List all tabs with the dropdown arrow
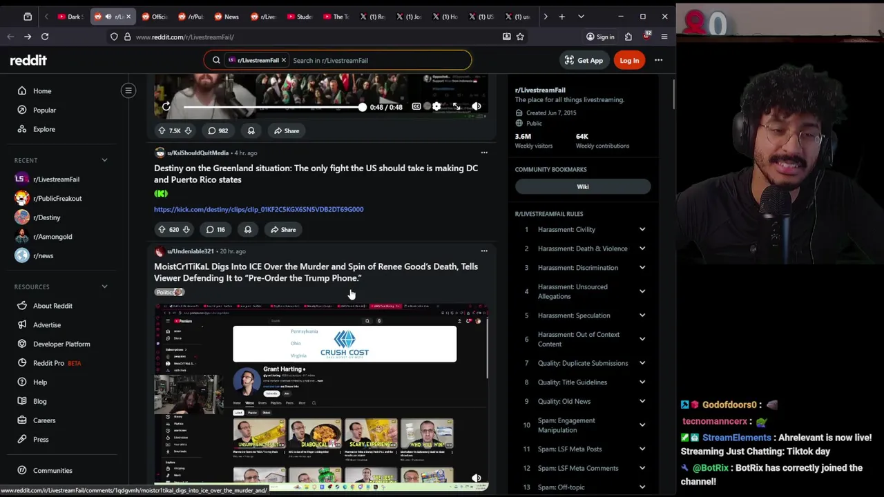This screenshot has height=497, width=884. pos(581,17)
